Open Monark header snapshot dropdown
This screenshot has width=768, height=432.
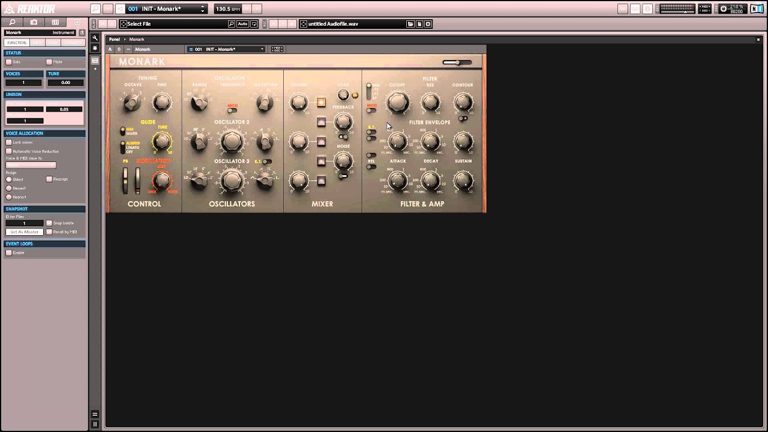point(226,49)
